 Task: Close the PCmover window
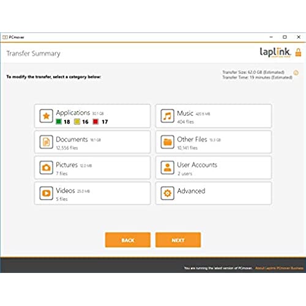[299, 37]
